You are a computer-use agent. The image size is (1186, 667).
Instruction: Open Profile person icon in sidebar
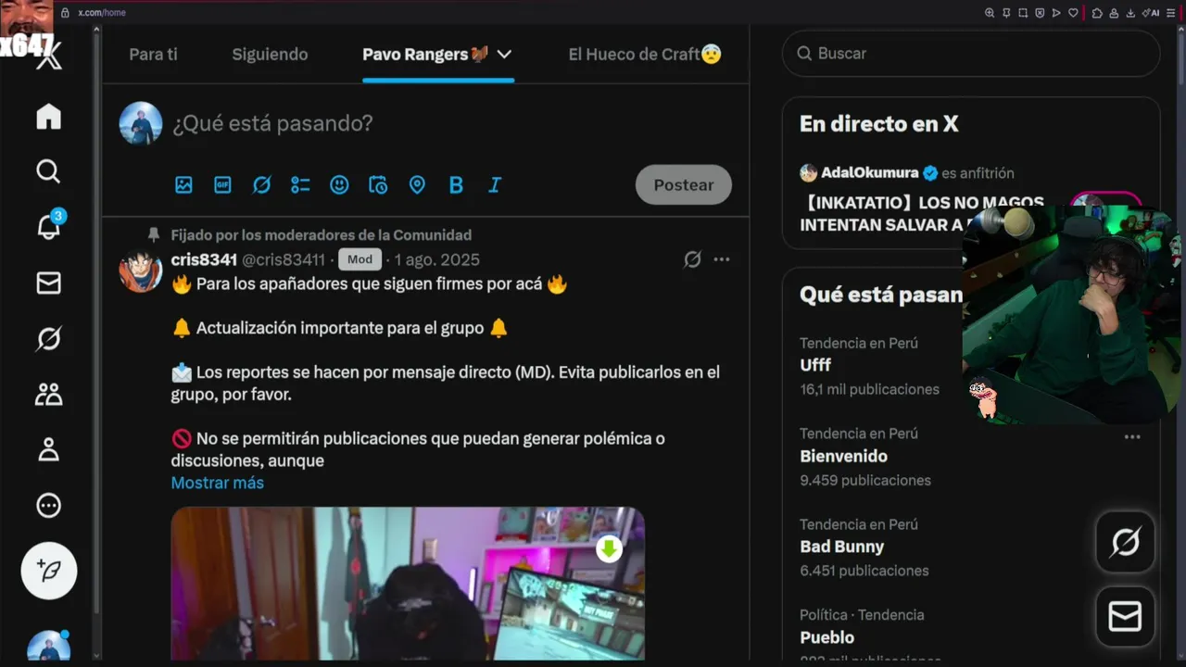[x=48, y=449]
